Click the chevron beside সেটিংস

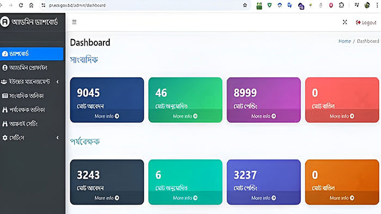[58, 138]
